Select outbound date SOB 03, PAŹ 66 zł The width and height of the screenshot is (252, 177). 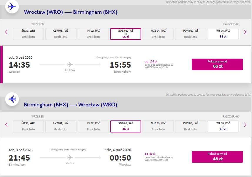coord(126,34)
